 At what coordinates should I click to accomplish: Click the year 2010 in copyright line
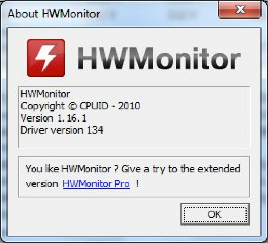tap(129, 106)
